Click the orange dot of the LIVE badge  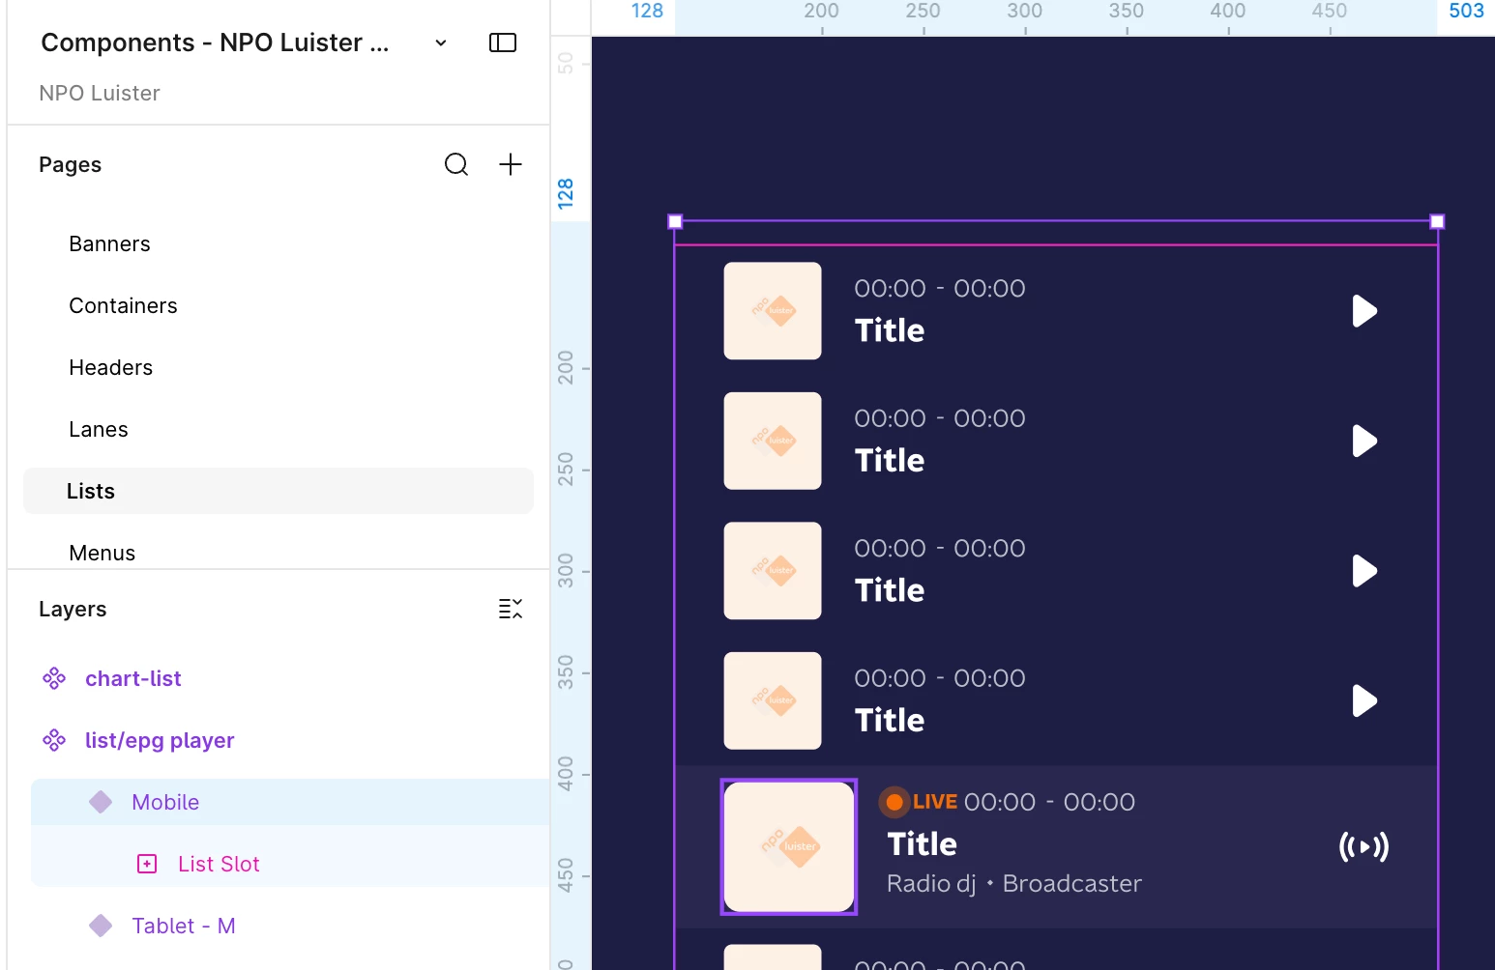pyautogui.click(x=894, y=802)
